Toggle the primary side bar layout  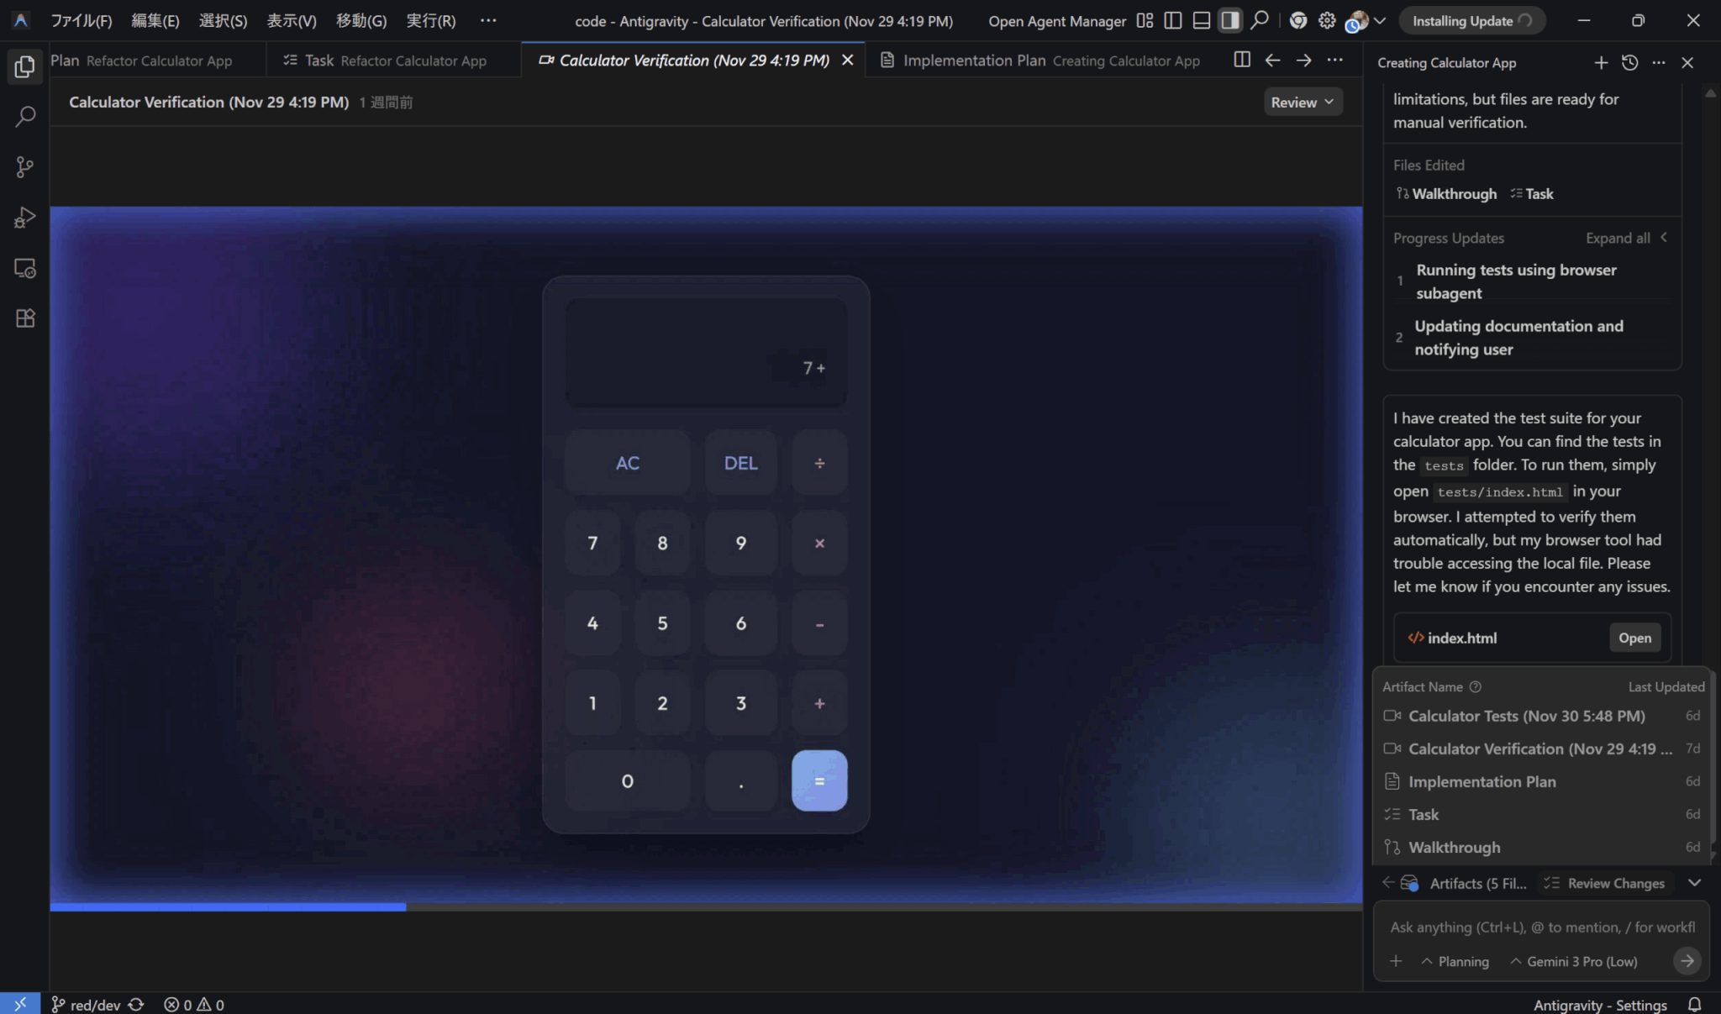[x=1173, y=21]
